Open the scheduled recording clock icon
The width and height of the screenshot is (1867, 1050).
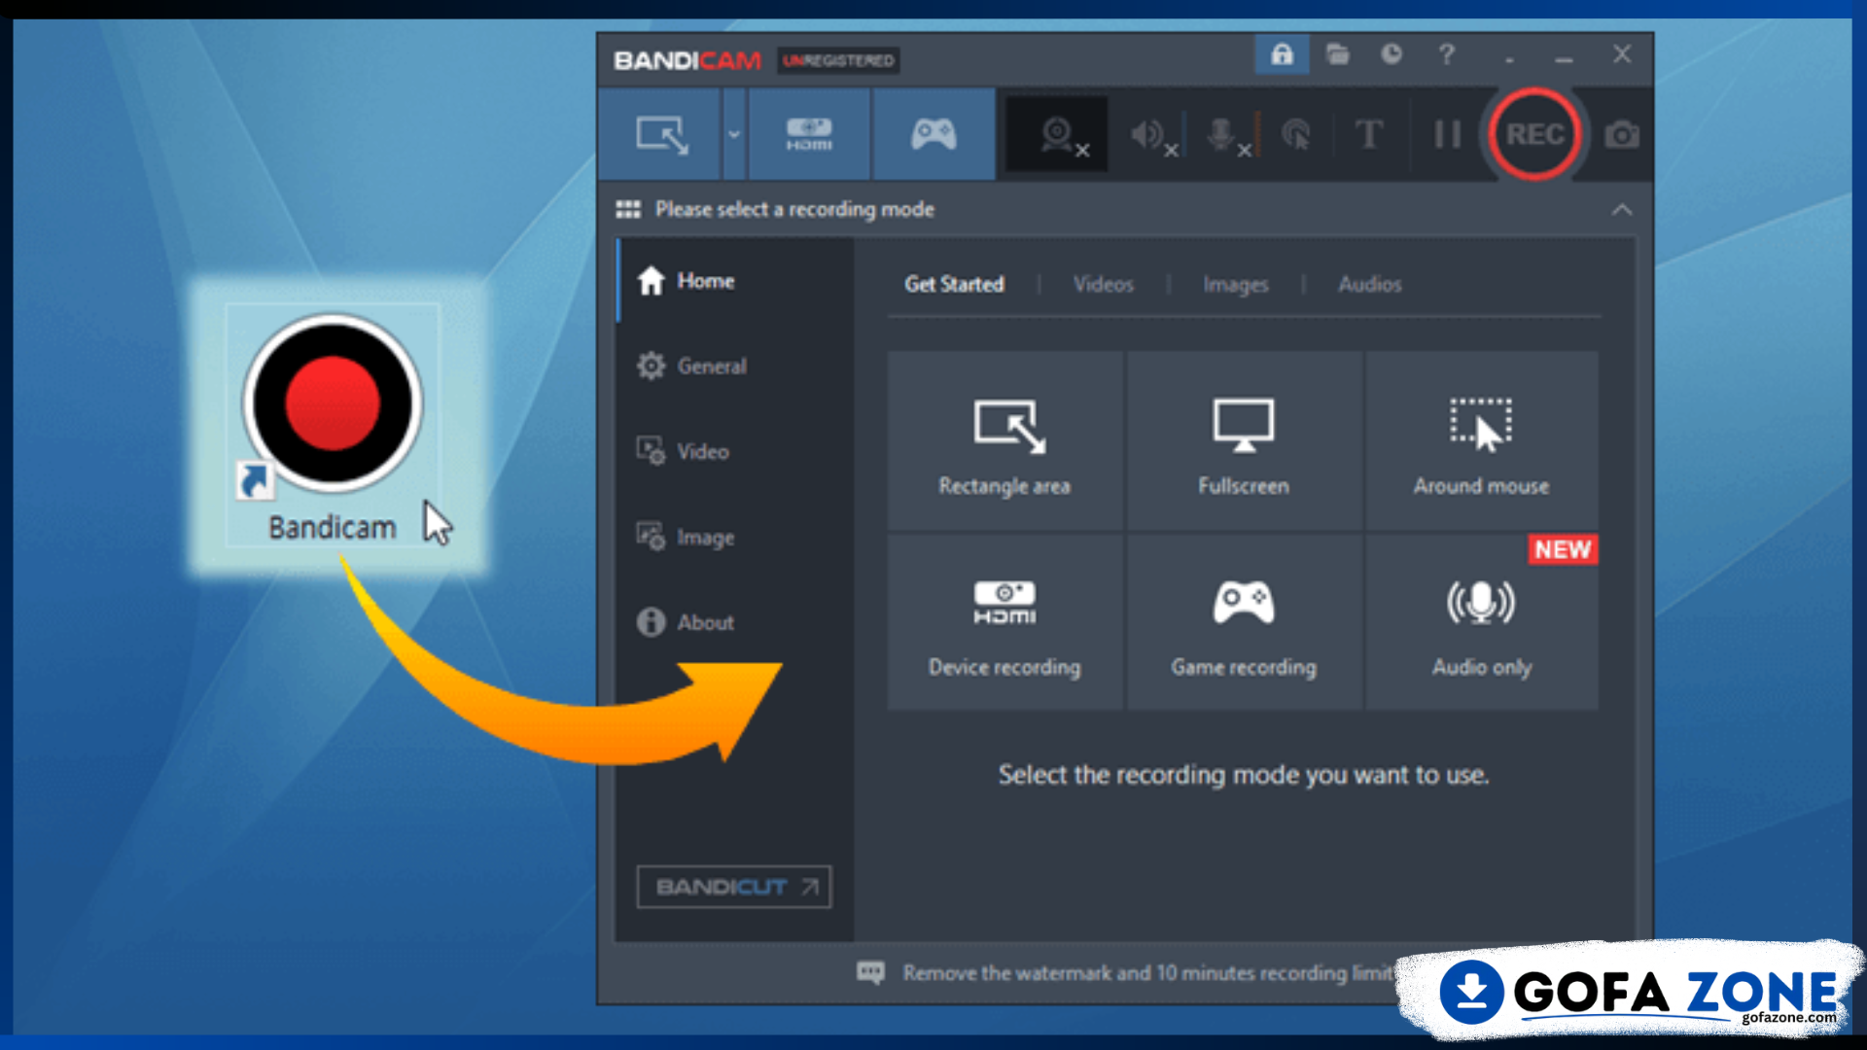pyautogui.click(x=1391, y=54)
